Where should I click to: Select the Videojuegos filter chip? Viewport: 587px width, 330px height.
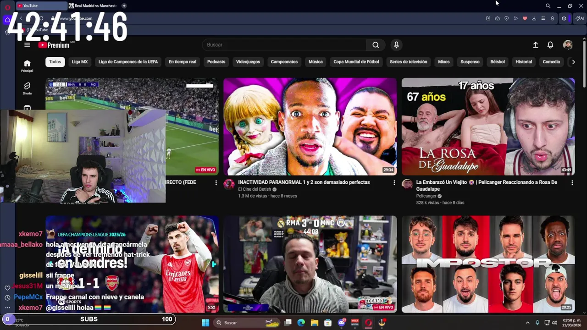click(248, 62)
